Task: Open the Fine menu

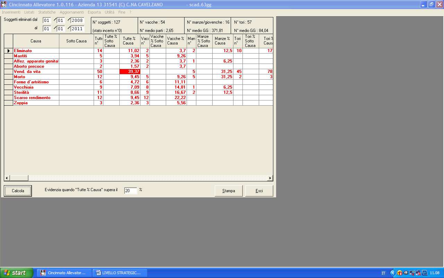Action: point(122,12)
